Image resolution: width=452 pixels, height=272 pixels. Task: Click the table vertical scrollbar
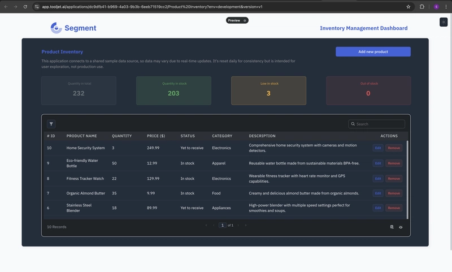point(407,180)
